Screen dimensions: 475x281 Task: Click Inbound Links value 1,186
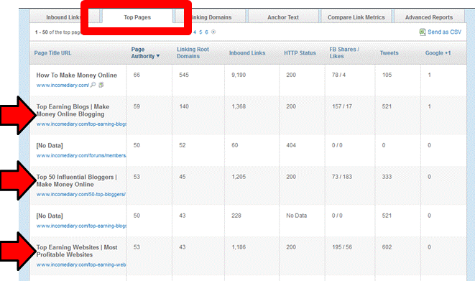pyautogui.click(x=239, y=247)
